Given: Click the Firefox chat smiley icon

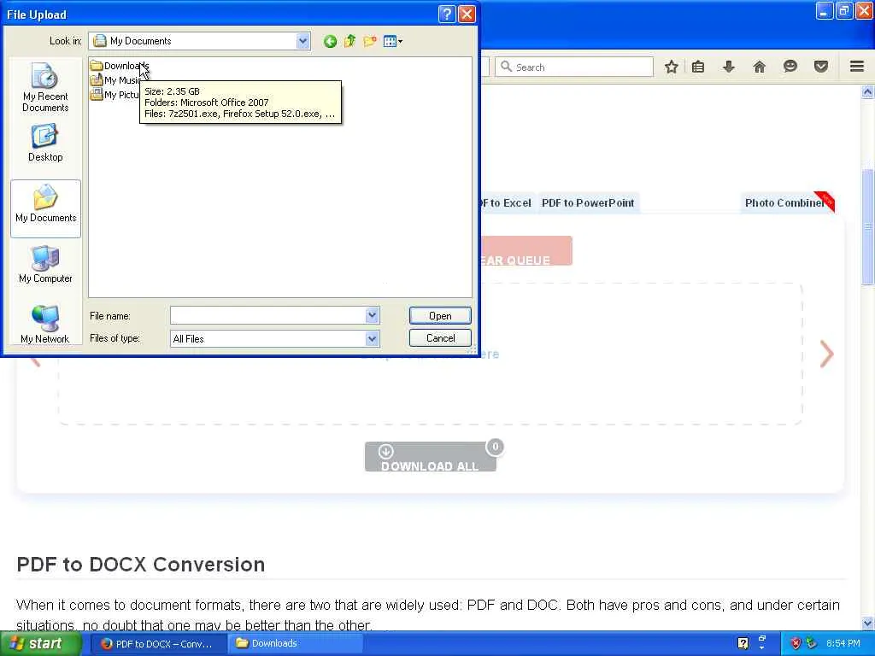Looking at the screenshot, I should tap(790, 67).
